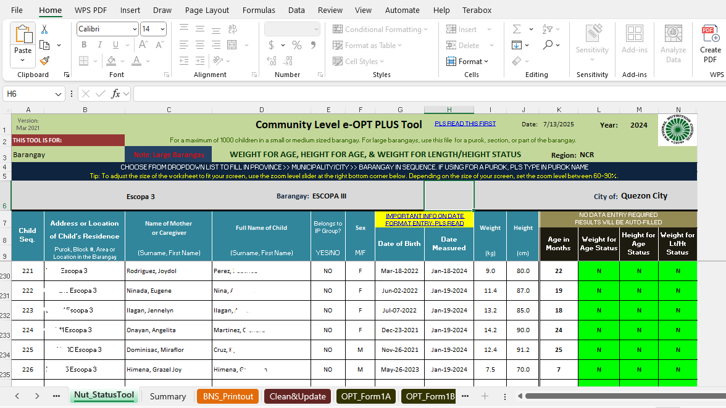
Task: Decrease the indent
Action: (x=184, y=60)
